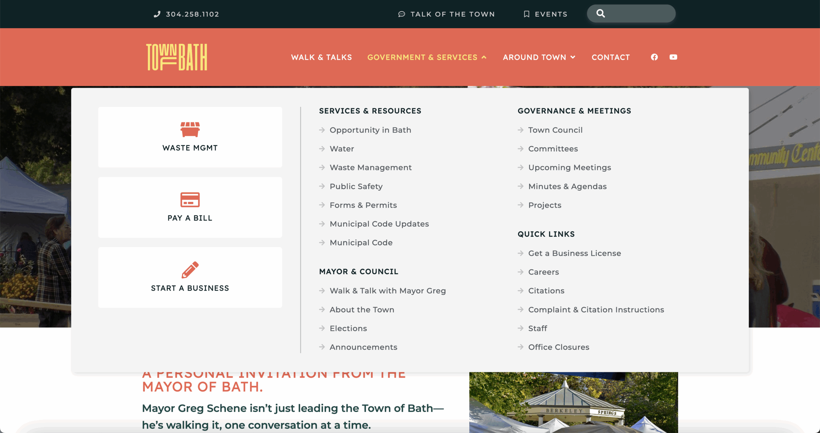Open the Forms & Permits link

point(363,205)
